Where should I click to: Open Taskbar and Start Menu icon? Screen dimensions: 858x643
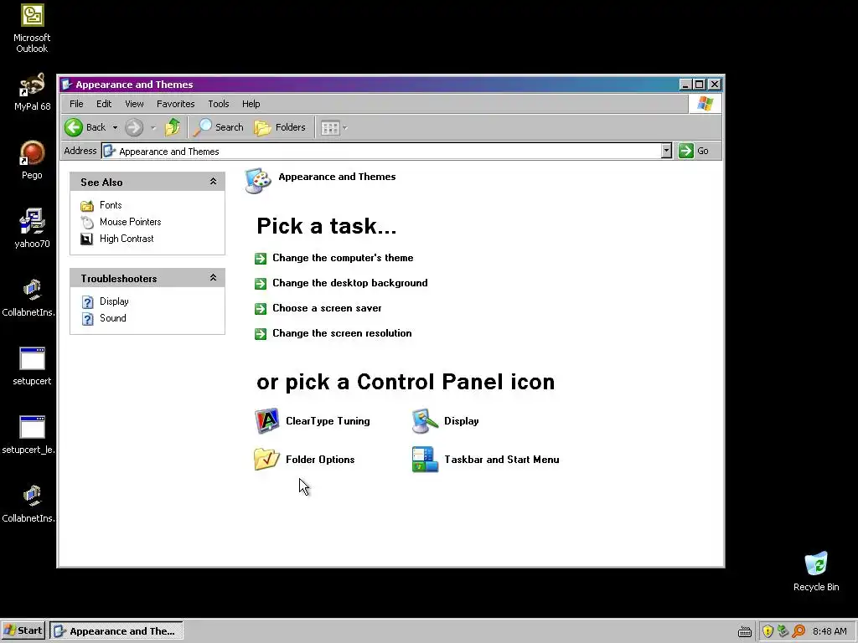(425, 460)
